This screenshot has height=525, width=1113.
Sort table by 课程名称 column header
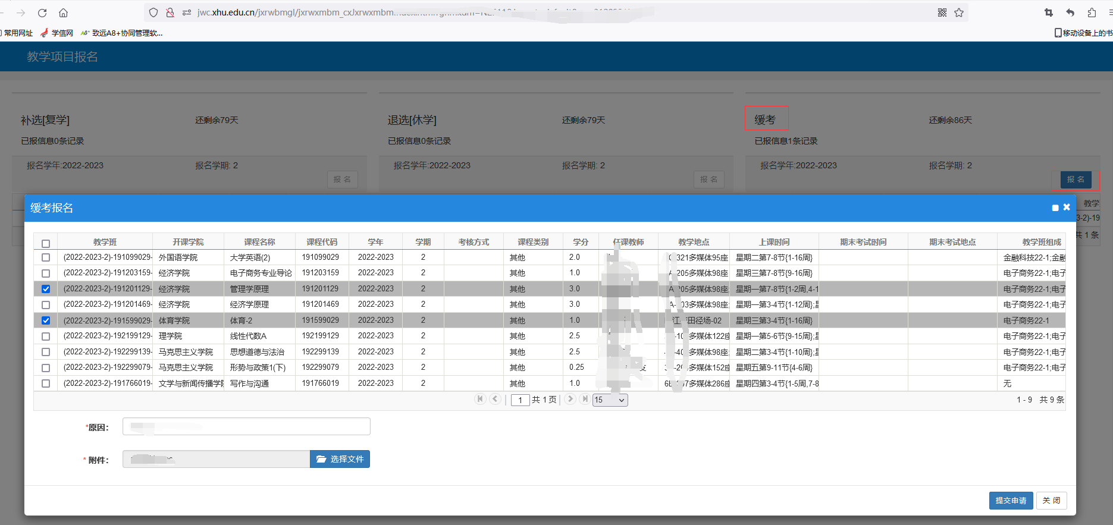click(x=259, y=242)
